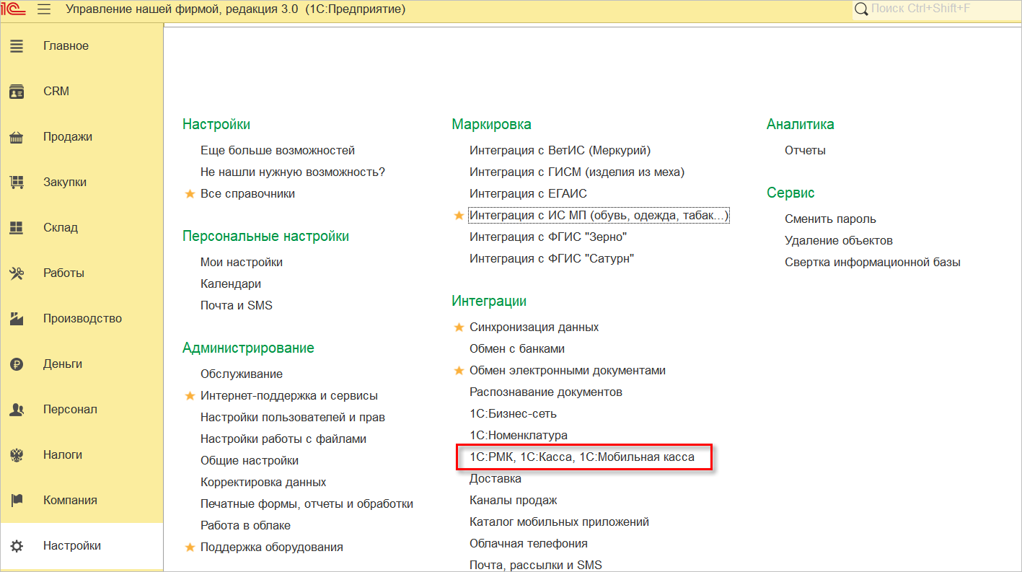Open Закупки cart icon

[x=17, y=182]
